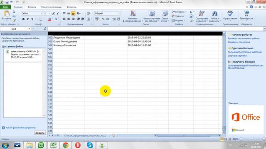Viewport: 266px width, 149px height.
Task: Open 'Какой файл нужно сохранить?' link
Action: tap(21, 127)
